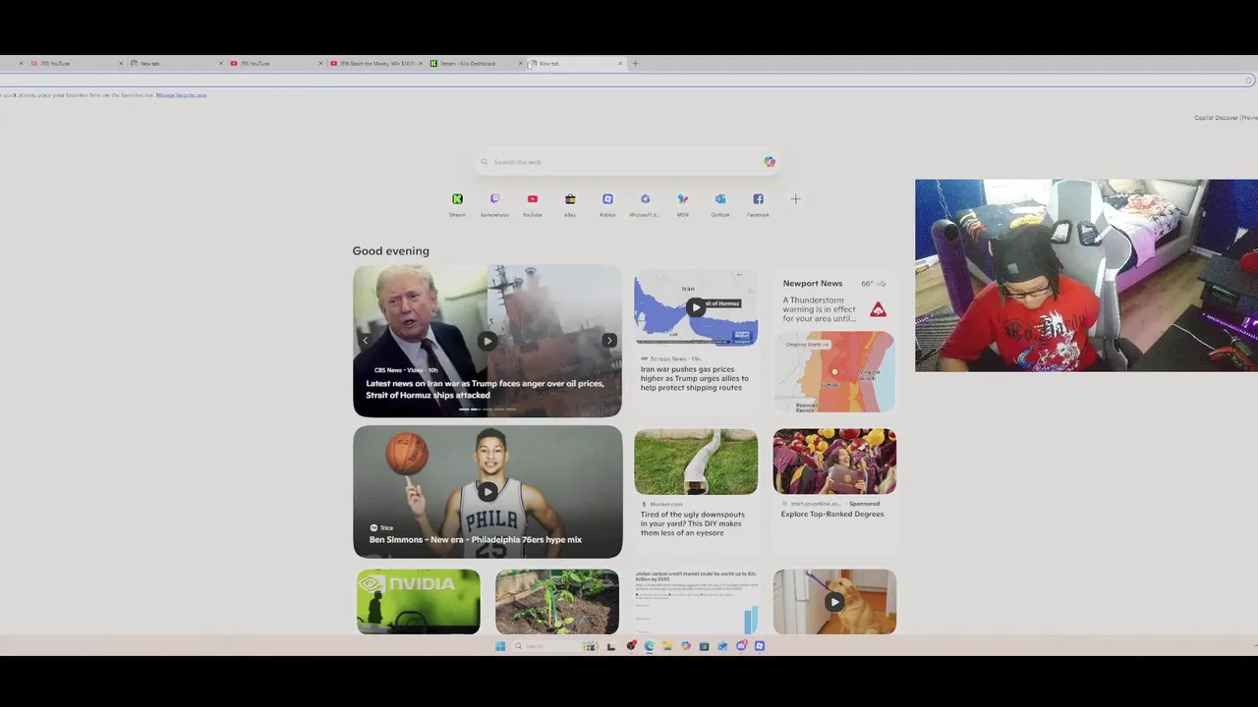Open the MSN quick link icon
Viewport: 1258px width, 707px height.
pos(683,199)
